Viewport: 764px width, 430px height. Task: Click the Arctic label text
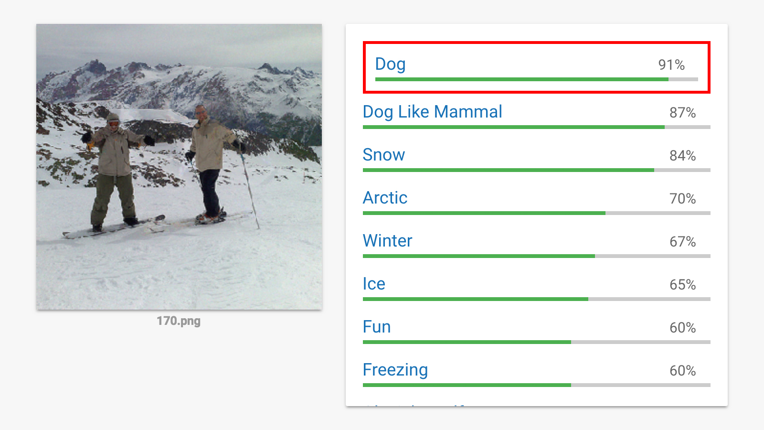pos(385,198)
